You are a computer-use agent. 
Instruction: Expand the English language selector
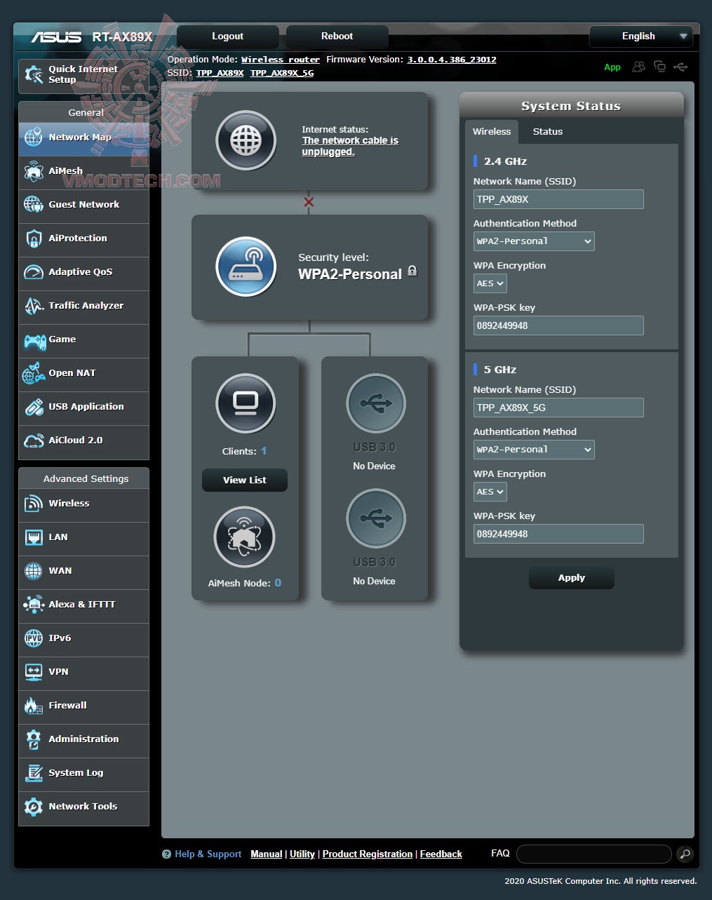click(640, 36)
